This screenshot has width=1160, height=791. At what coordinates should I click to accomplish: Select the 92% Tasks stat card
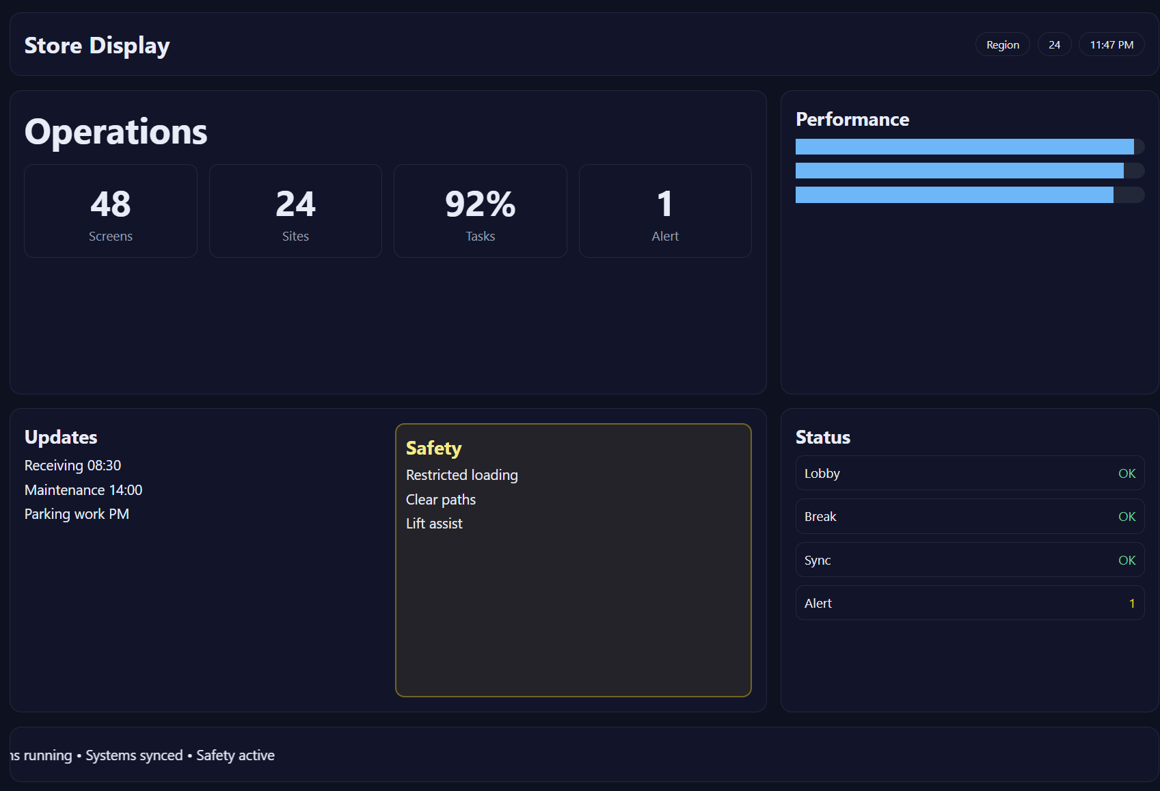pos(480,211)
